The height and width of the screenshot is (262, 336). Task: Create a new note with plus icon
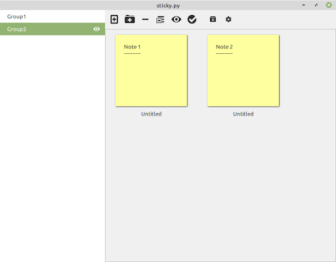pos(114,20)
